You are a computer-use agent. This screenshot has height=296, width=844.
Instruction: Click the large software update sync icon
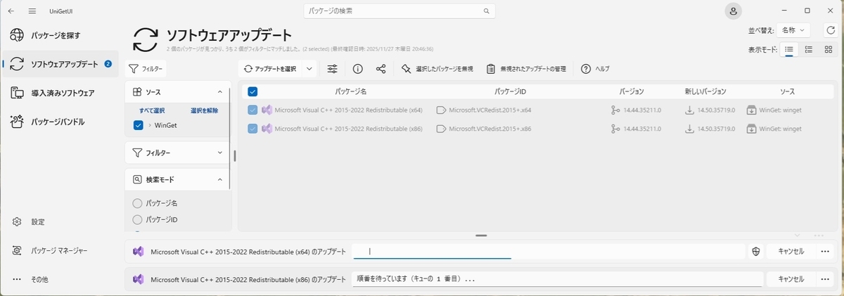click(146, 39)
